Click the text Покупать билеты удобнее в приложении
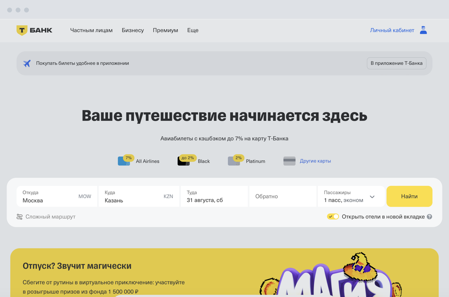The image size is (449, 297). point(83,63)
